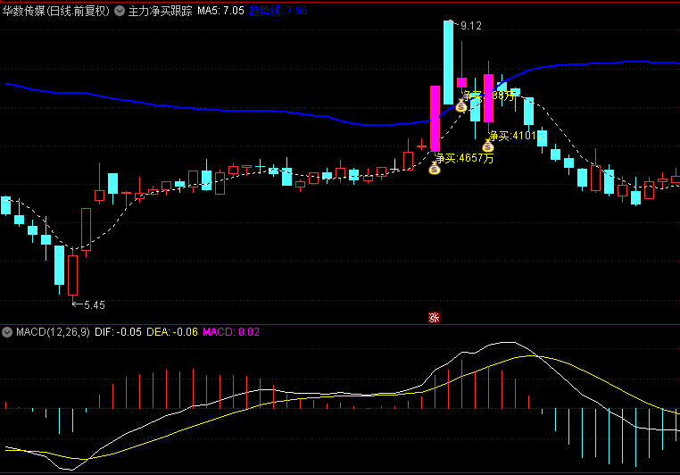Click the money bag icon under 净买:4657万
The width and height of the screenshot is (680, 475).
pos(434,168)
